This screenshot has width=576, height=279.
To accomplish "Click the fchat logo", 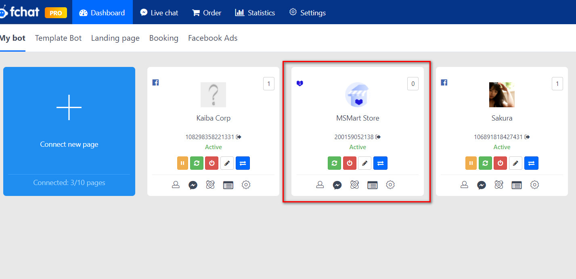I will coord(19,12).
